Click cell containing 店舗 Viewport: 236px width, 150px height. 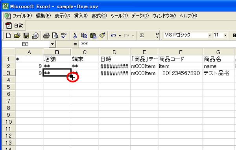[57, 59]
